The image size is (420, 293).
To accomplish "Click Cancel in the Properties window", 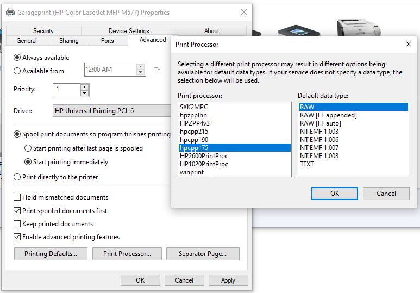I will [184, 280].
